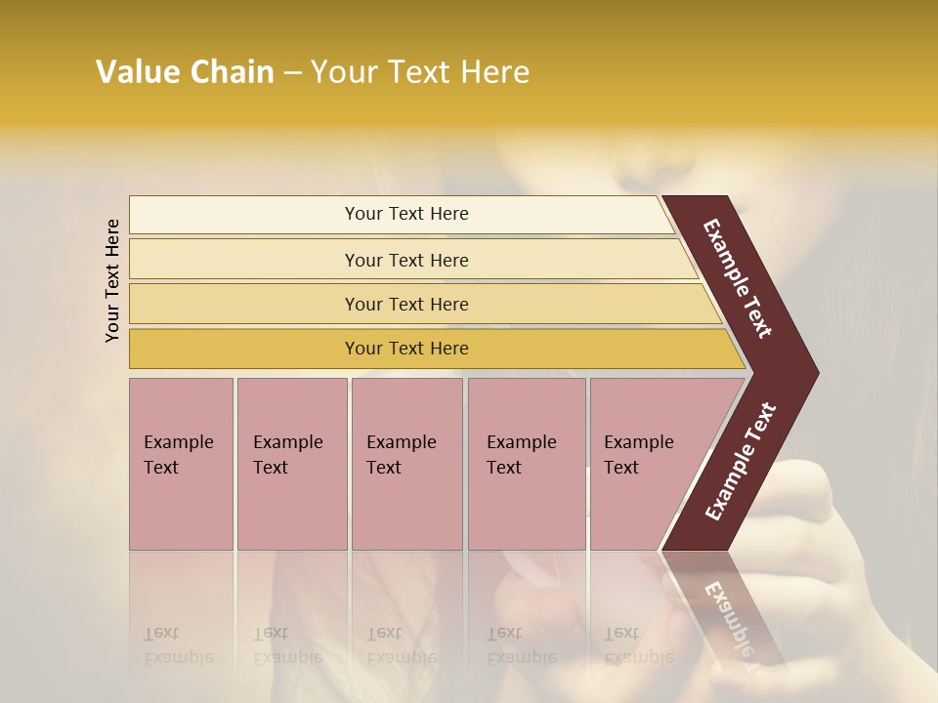
Task: Select the top lightest cream text bar
Action: pos(406,214)
